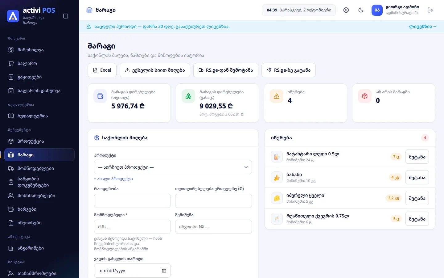Open the help lifebuoy icon
This screenshot has width=444, height=278.
pyautogui.click(x=346, y=10)
